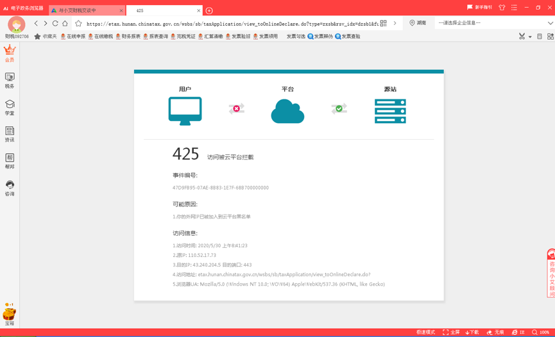
Task: Close the 425 tab
Action: click(198, 11)
